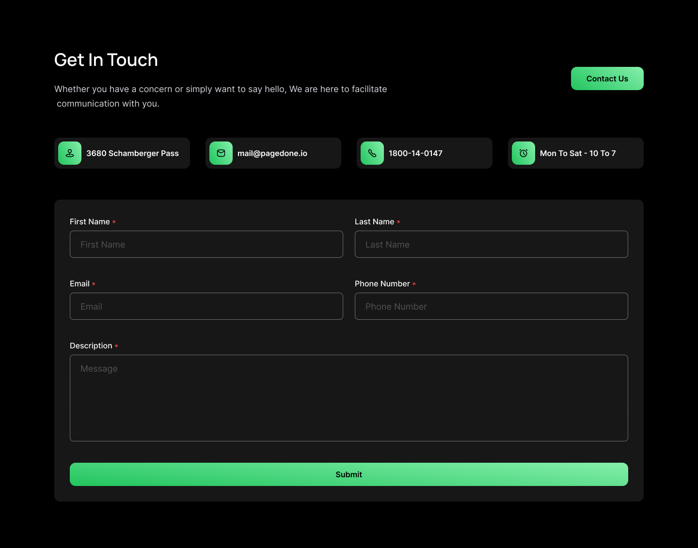Click the Mon To Sat hours text
The width and height of the screenshot is (698, 548).
pyautogui.click(x=578, y=153)
